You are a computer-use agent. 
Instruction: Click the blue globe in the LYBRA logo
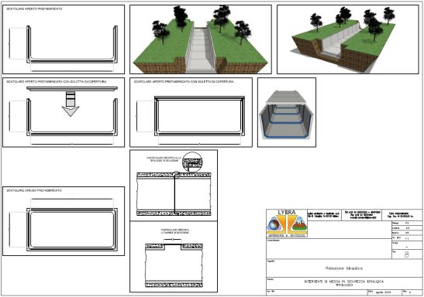point(274,225)
